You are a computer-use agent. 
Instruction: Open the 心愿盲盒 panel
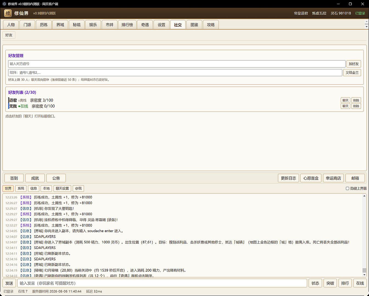point(311,178)
